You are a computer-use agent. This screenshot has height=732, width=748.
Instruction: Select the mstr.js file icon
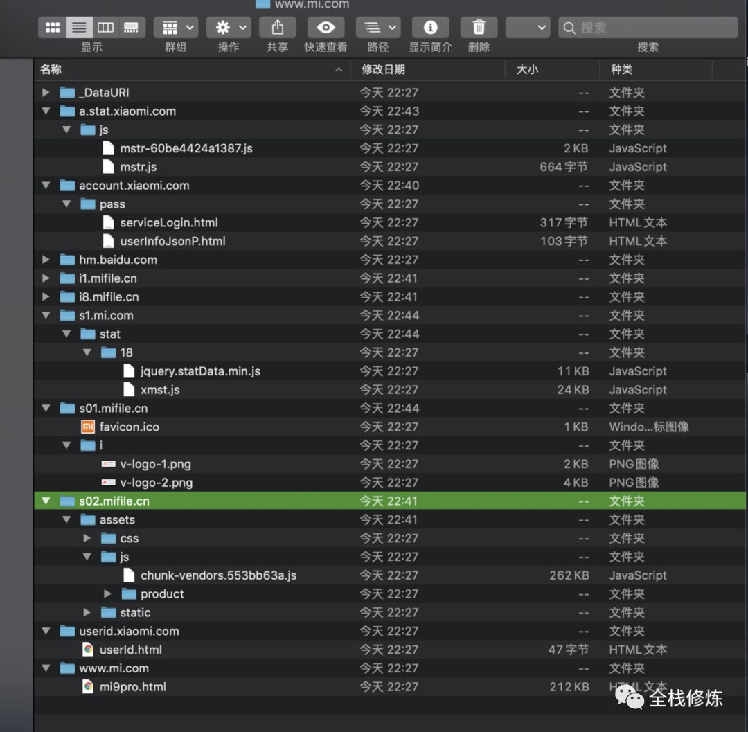click(x=108, y=167)
